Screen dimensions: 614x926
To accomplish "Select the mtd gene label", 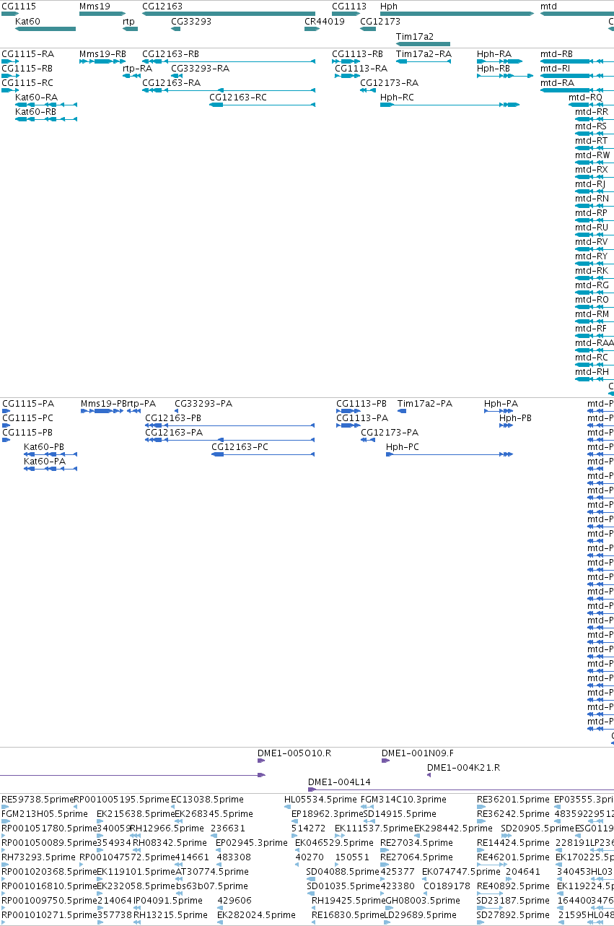I will click(x=548, y=7).
